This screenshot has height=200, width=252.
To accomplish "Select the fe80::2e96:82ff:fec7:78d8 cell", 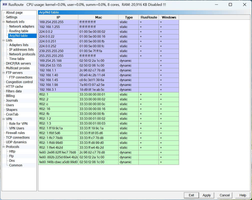I will click(x=58, y=152).
